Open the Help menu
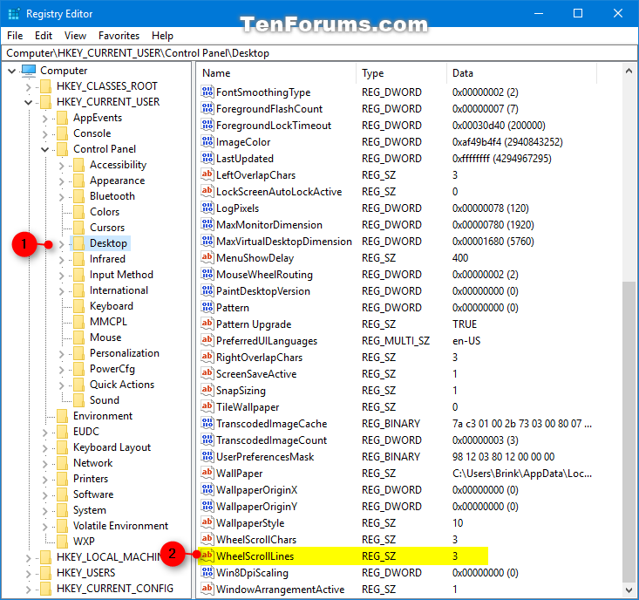The width and height of the screenshot is (639, 600). pyautogui.click(x=162, y=36)
